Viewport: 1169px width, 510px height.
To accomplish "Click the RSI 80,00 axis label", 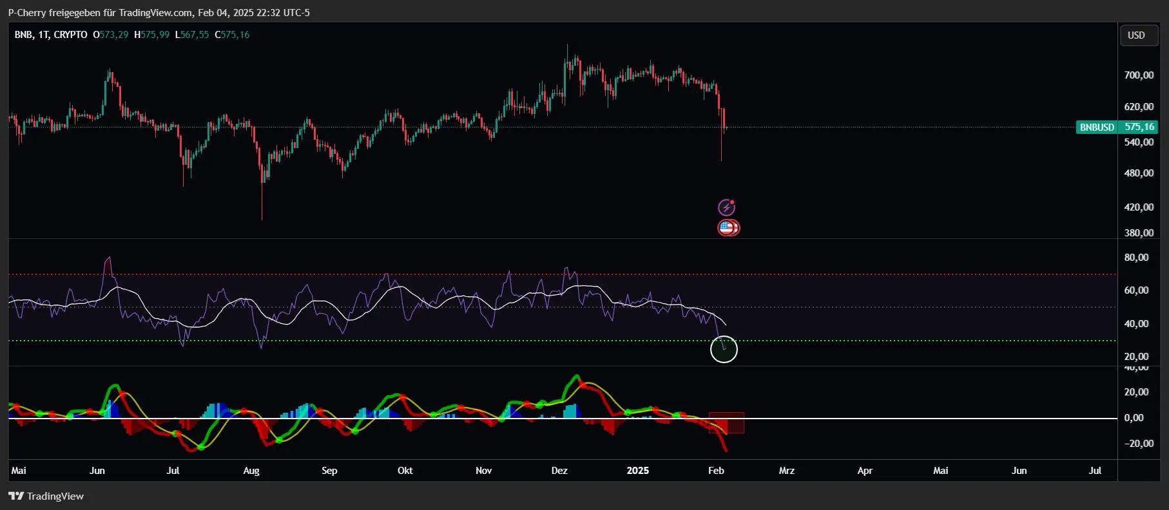I will tap(1136, 258).
